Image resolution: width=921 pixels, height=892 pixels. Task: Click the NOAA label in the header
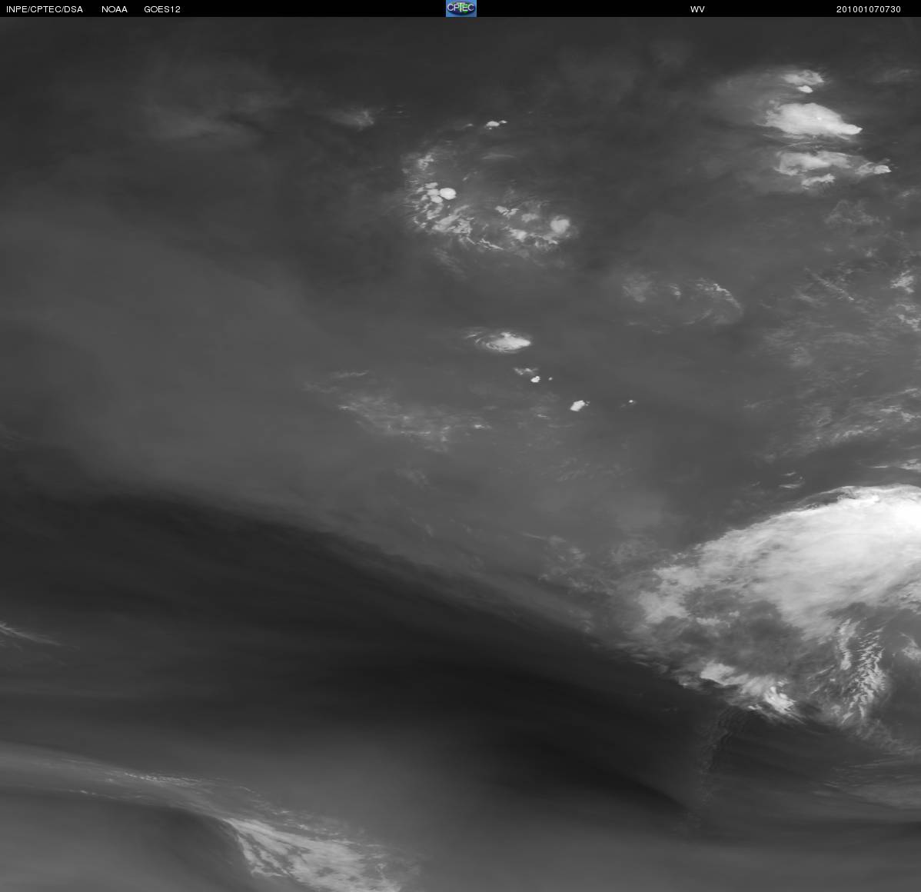pyautogui.click(x=115, y=9)
